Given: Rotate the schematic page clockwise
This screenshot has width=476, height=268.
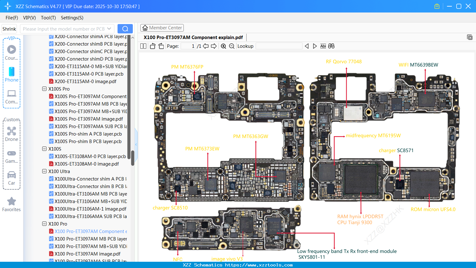Looking at the screenshot, I should 161,46.
